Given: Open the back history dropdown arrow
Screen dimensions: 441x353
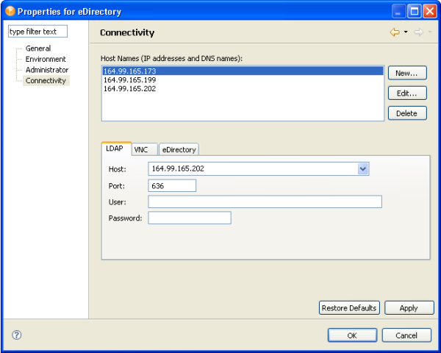Looking at the screenshot, I should coord(406,32).
